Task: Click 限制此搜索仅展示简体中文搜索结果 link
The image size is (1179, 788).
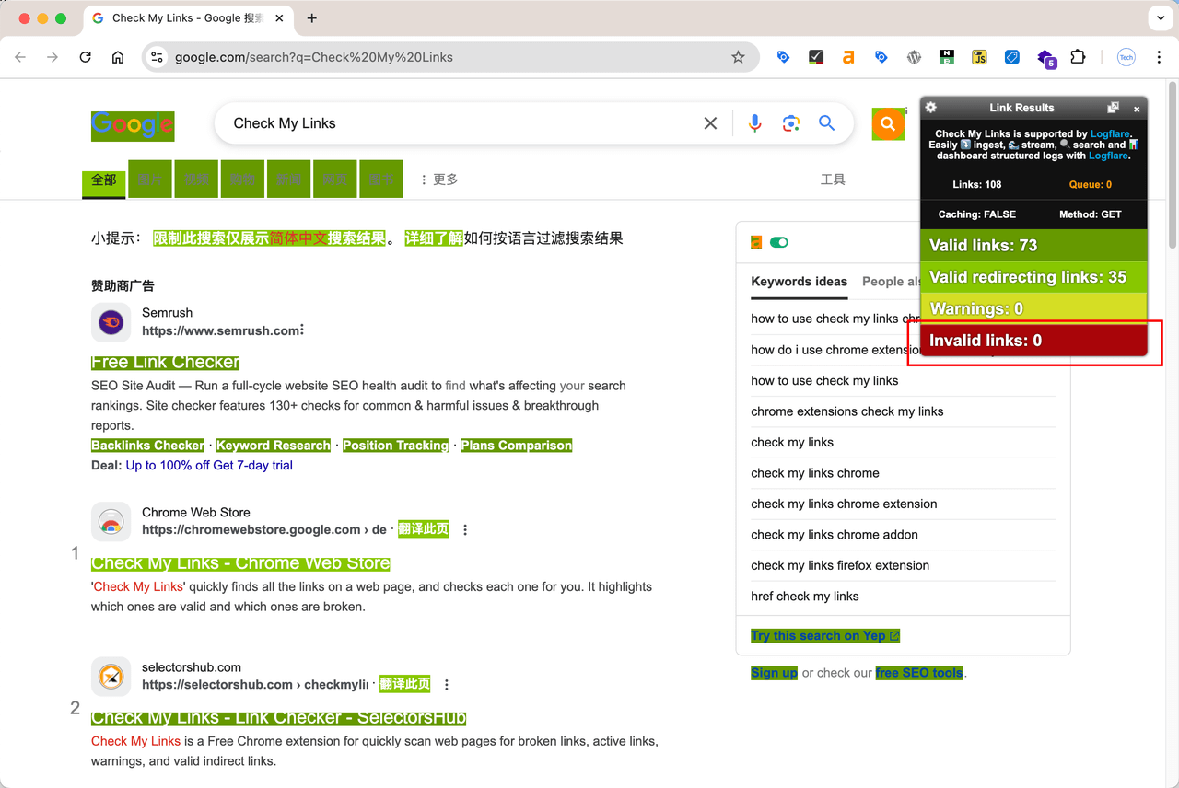Action: pyautogui.click(x=269, y=238)
